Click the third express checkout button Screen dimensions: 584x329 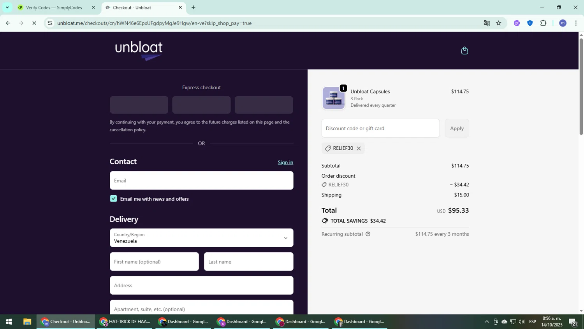click(x=264, y=105)
